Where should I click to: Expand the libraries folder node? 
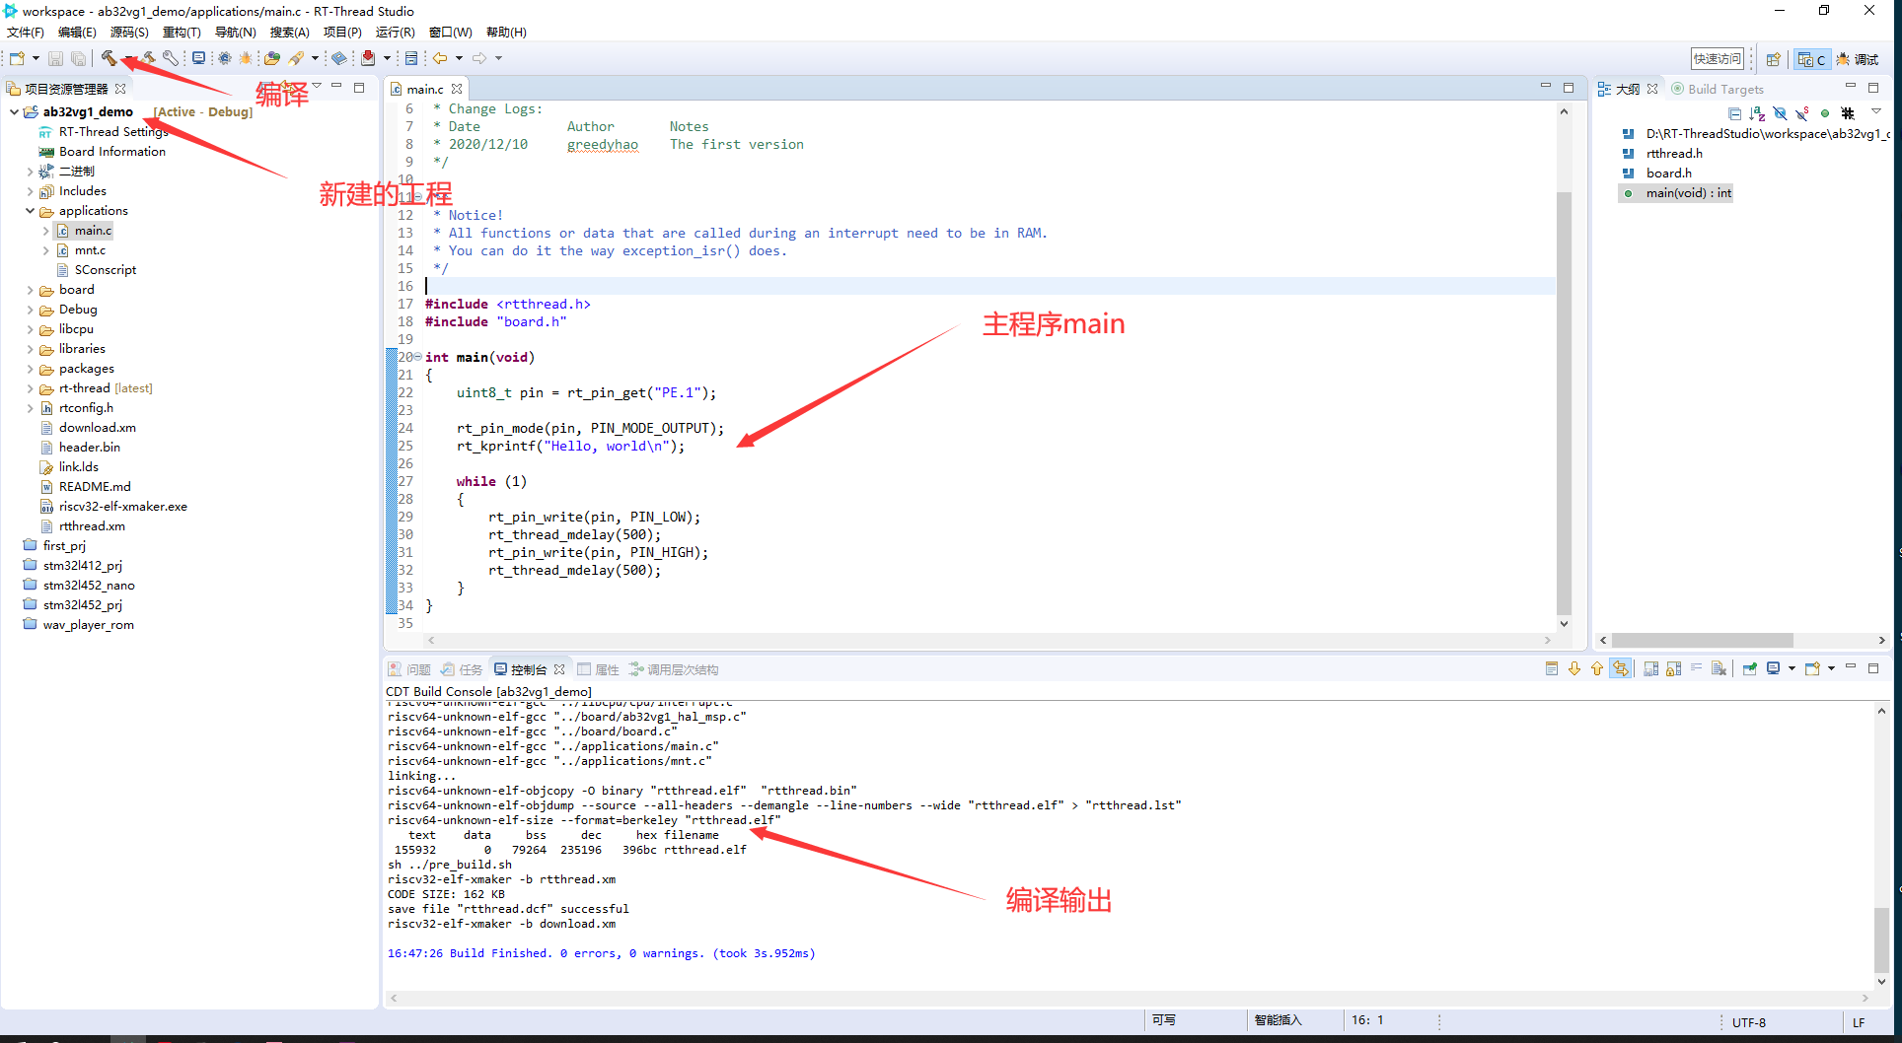tap(30, 349)
